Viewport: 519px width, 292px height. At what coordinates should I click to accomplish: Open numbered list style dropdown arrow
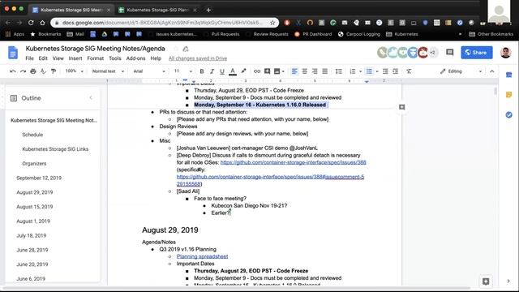tap(360, 71)
